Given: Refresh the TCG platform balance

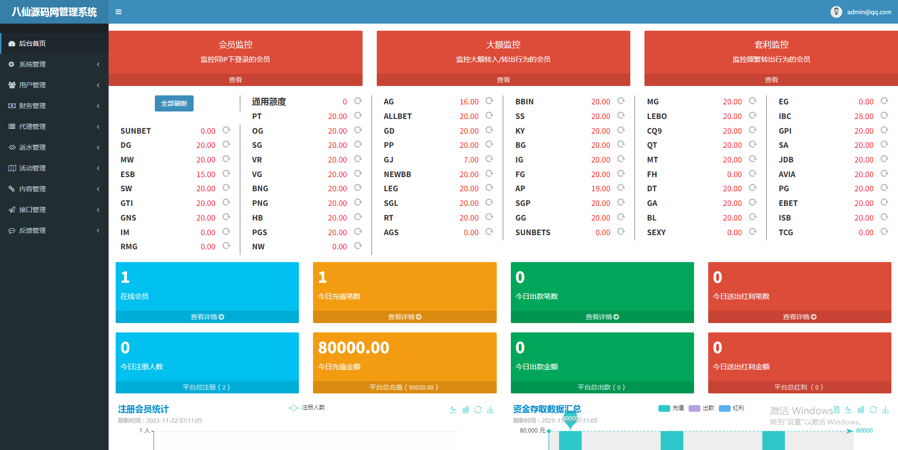Looking at the screenshot, I should (884, 232).
